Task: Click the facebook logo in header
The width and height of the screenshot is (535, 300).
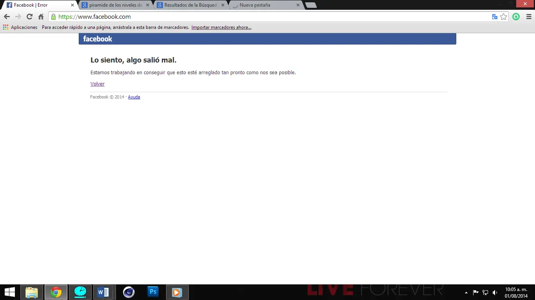Action: point(98,39)
